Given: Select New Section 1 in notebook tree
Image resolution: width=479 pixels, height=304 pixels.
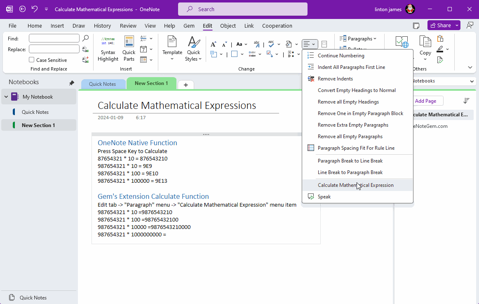Looking at the screenshot, I should click(39, 125).
